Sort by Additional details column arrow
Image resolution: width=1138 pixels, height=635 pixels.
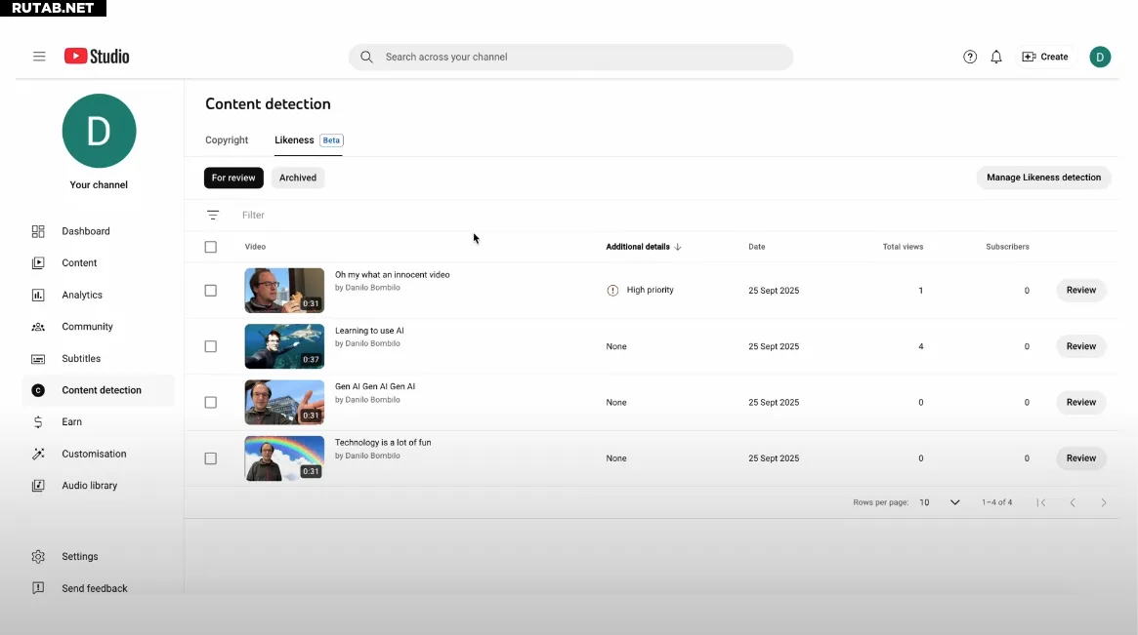[x=678, y=247]
